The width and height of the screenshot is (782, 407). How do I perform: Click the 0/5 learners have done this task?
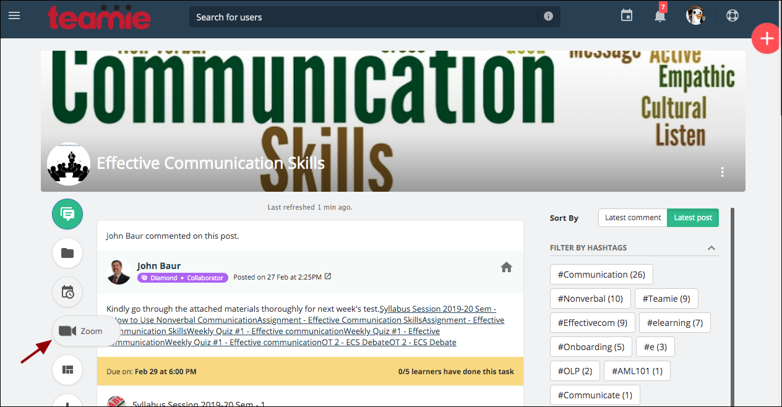tap(456, 372)
